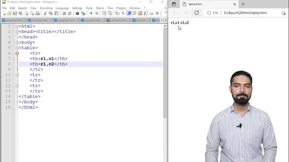Open the Search menu
The image size is (289, 162).
[23, 8]
